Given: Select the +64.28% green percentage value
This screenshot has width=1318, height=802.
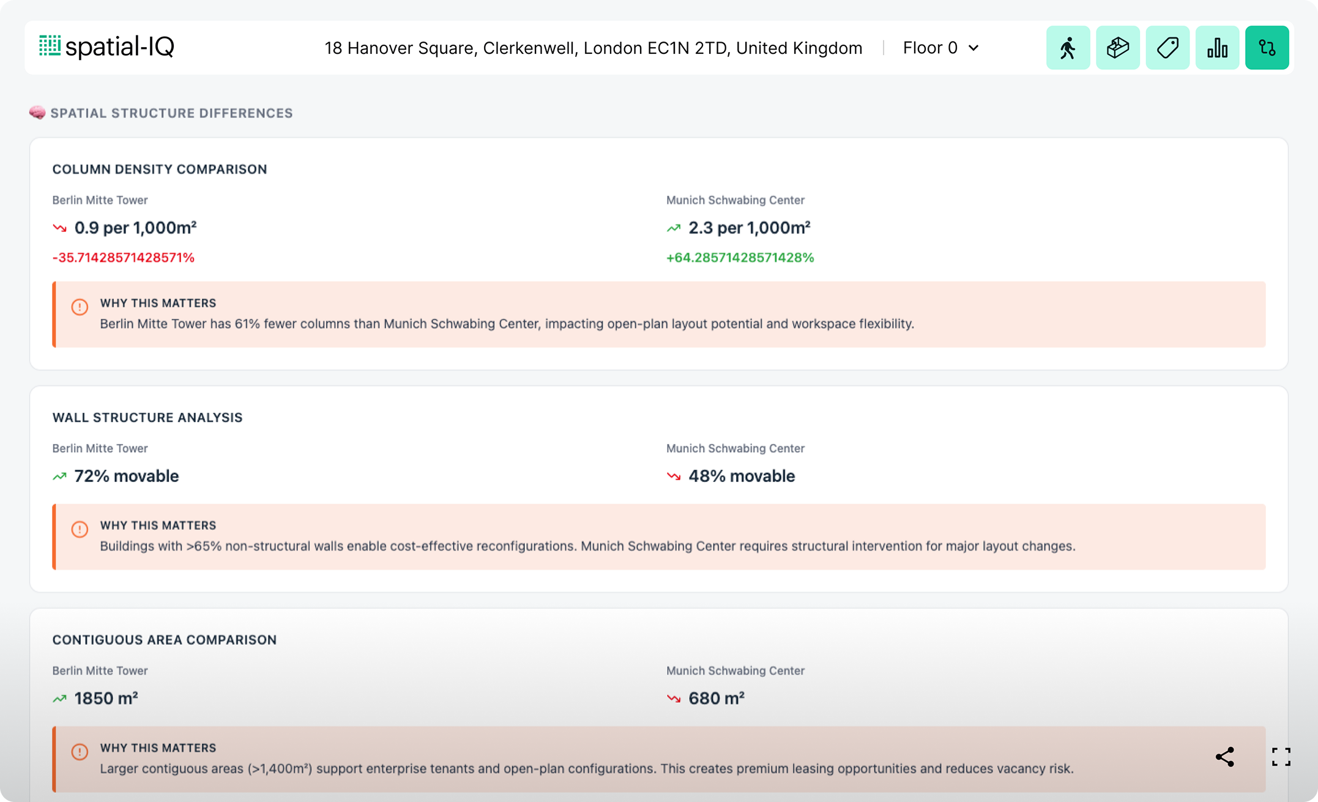Looking at the screenshot, I should point(740,258).
